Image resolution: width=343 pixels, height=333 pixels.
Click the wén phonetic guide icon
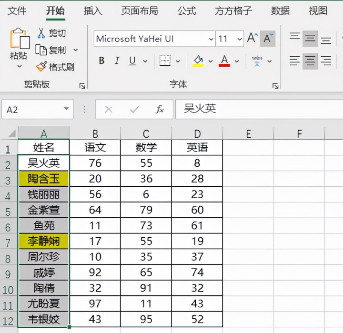[x=257, y=61]
